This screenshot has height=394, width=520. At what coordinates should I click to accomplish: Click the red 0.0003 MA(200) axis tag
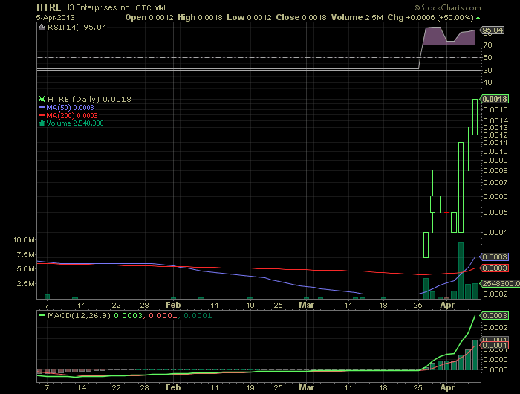pyautogui.click(x=495, y=268)
